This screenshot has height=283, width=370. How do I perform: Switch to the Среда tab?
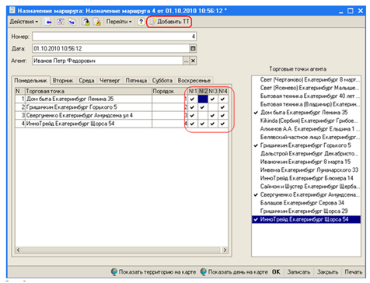[86, 81]
